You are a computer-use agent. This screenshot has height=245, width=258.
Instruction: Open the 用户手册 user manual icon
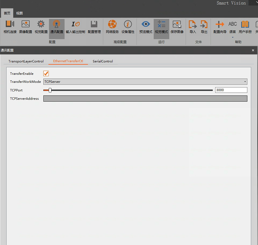pyautogui.click(x=245, y=27)
